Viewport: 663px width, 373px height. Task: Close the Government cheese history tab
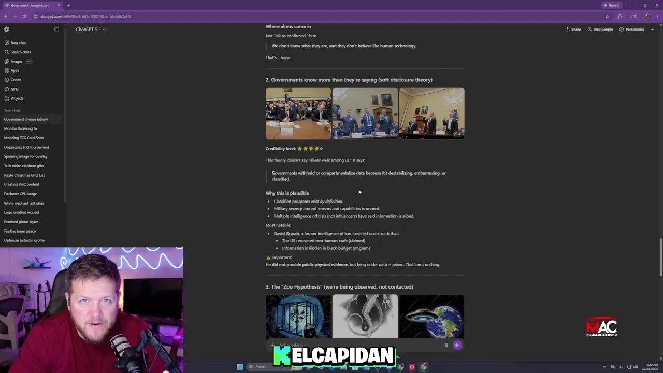pos(59,5)
